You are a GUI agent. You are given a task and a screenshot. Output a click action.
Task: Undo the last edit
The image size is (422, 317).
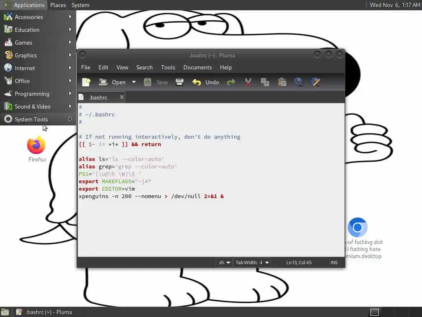click(x=206, y=82)
